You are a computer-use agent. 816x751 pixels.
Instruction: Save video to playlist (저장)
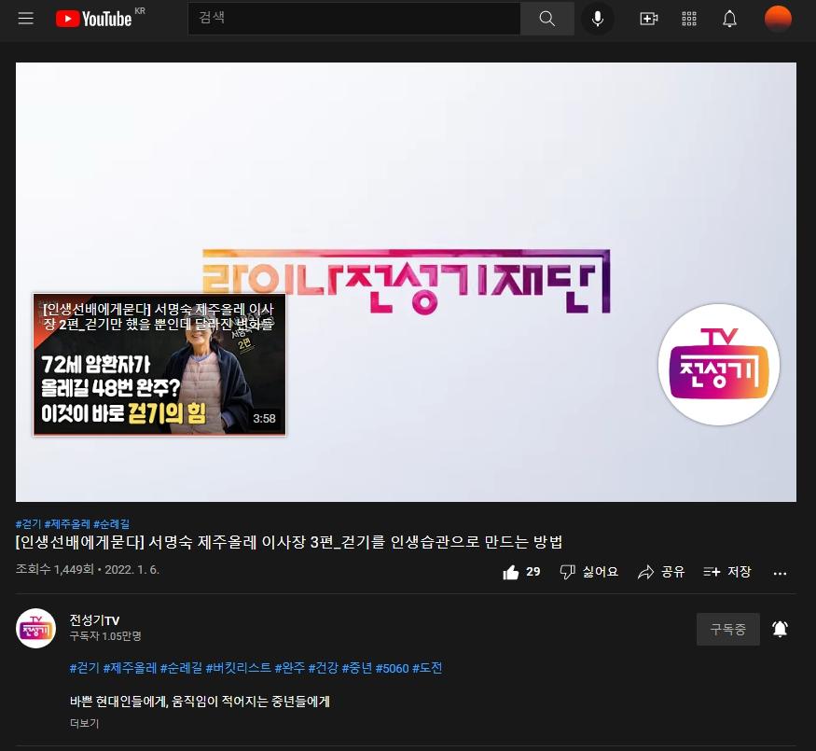click(727, 572)
